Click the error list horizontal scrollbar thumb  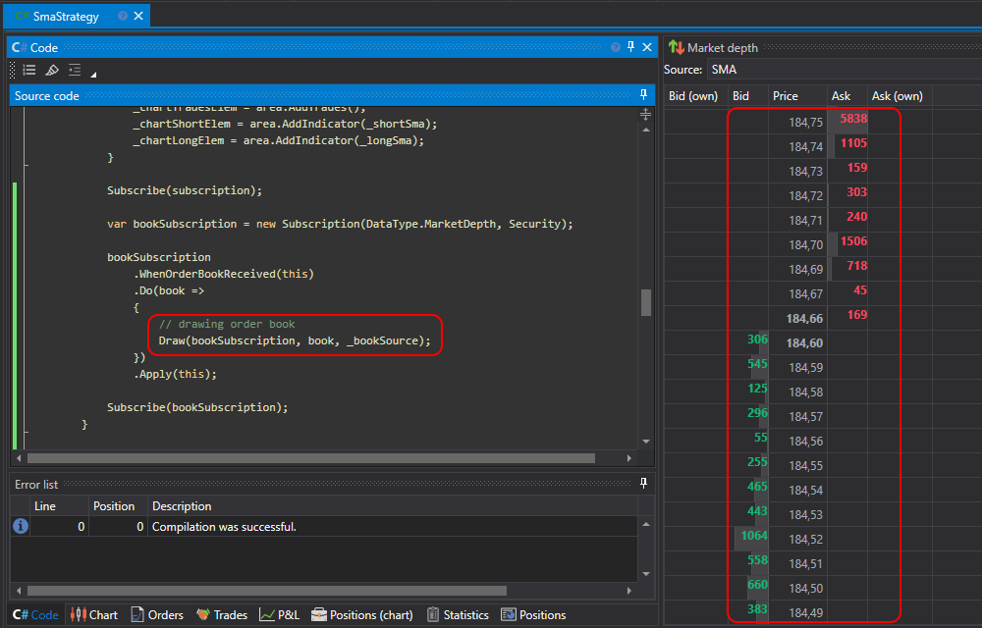[267, 591]
